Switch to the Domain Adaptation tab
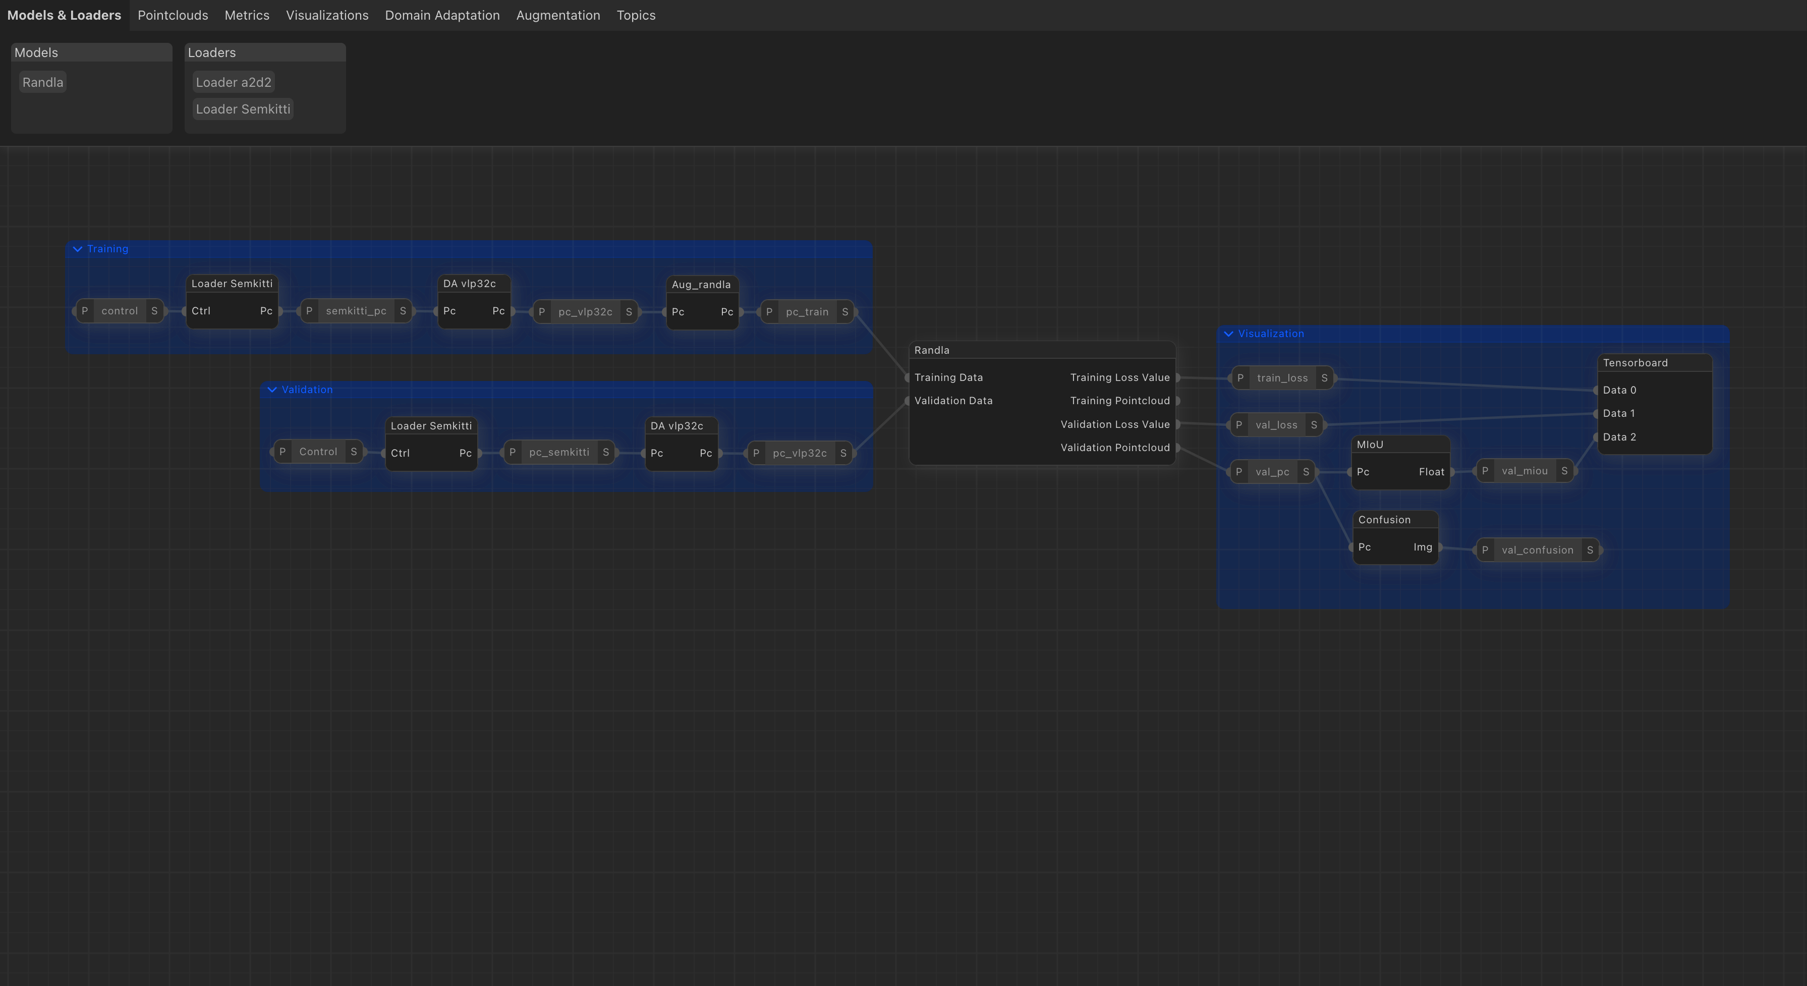The width and height of the screenshot is (1807, 986). [x=442, y=16]
